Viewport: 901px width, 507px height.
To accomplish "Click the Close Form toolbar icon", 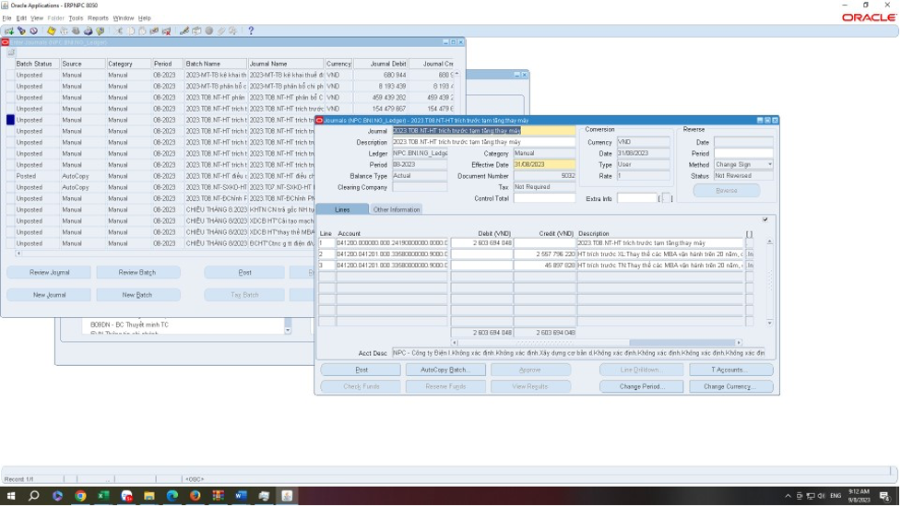I will (100, 31).
